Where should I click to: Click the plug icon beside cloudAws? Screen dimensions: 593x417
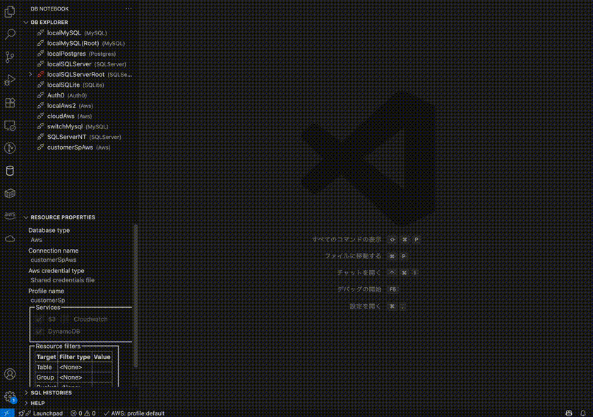(x=40, y=116)
